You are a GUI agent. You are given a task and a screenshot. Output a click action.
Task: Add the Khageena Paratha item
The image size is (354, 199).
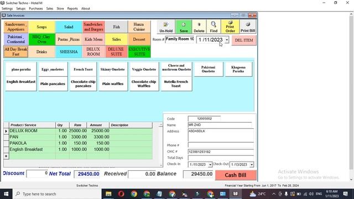238,69
